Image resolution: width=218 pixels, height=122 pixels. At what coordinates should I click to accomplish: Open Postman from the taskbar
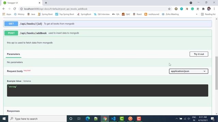pyautogui.click(x=130, y=119)
